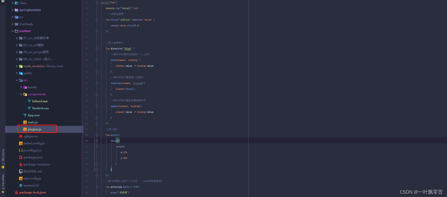Screen dimensions: 447x197
Task: Click the JS icon beside plugins.js
Action: click(25, 129)
